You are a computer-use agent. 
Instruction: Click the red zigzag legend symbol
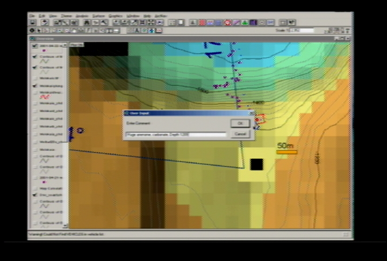(46, 97)
